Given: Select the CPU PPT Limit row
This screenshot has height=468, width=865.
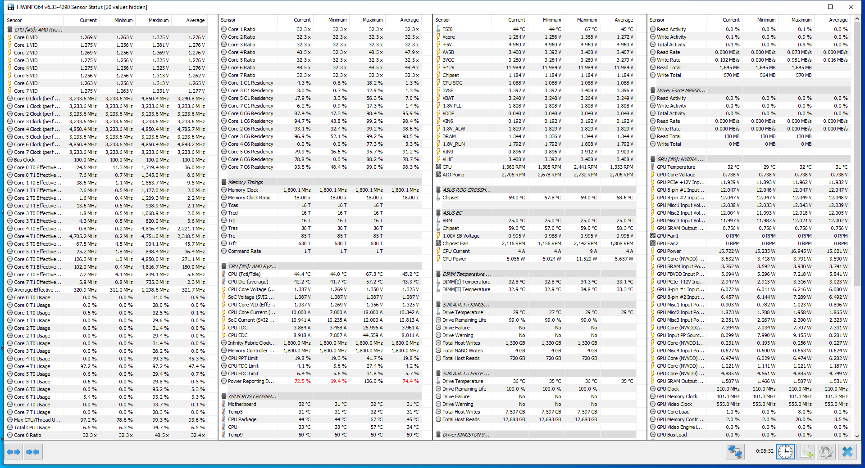Looking at the screenshot, I should pos(321,358).
